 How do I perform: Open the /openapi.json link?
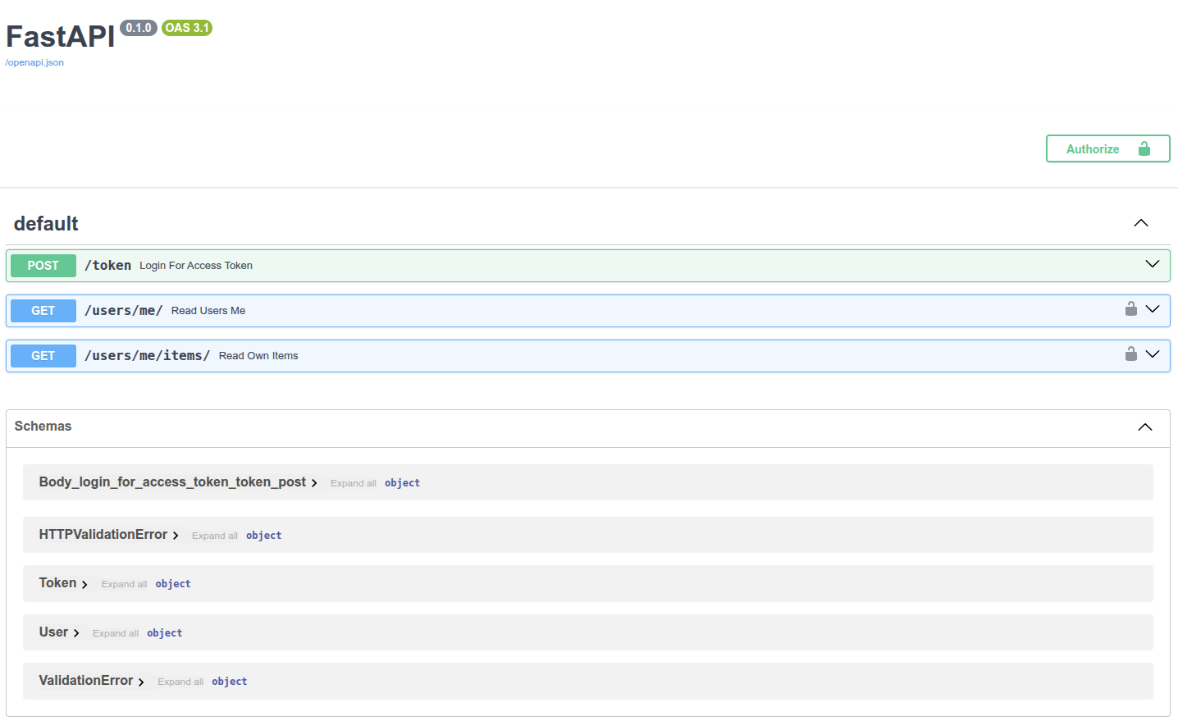34,62
